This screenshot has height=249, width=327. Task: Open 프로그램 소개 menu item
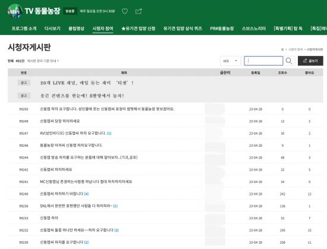(24, 29)
